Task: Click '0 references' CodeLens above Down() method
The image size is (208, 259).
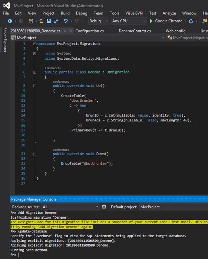Action: tap(61, 150)
